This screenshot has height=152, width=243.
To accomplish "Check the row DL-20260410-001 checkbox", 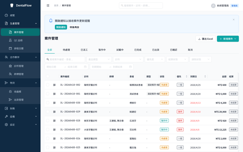I will pos(48,94).
